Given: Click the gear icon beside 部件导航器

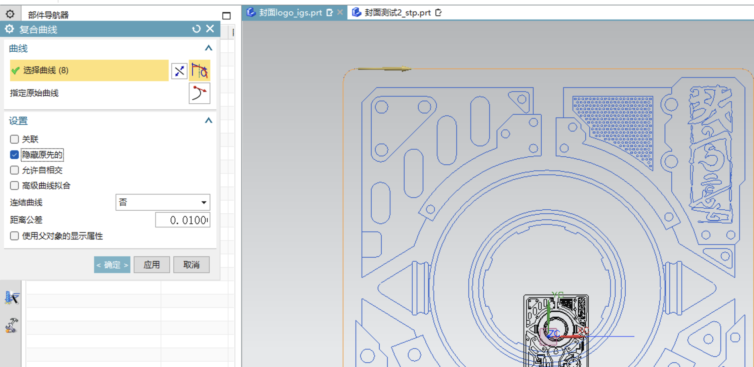Looking at the screenshot, I should click(10, 14).
